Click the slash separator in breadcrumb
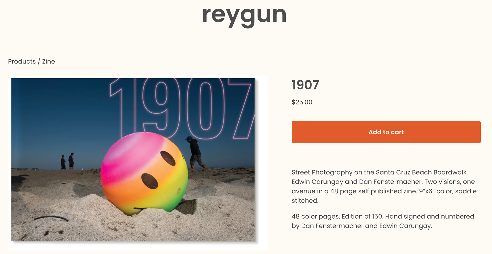Viewport: 492px width, 254px height. pyautogui.click(x=39, y=61)
